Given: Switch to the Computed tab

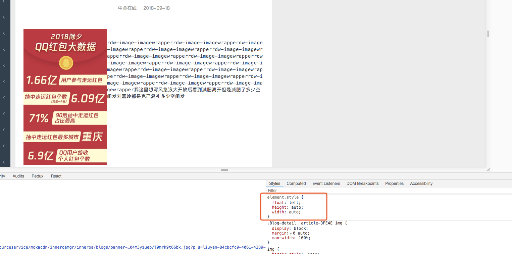Looking at the screenshot, I should [x=296, y=183].
